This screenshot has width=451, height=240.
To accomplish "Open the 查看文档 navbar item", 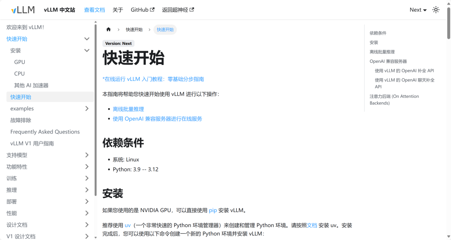I will pyautogui.click(x=94, y=10).
